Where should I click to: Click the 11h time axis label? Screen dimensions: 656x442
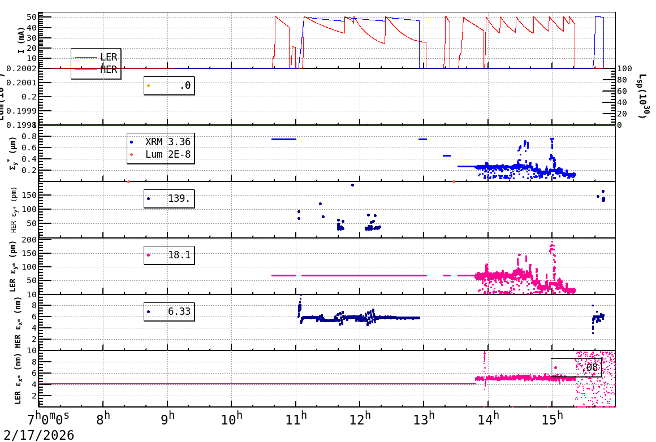tap(296, 419)
